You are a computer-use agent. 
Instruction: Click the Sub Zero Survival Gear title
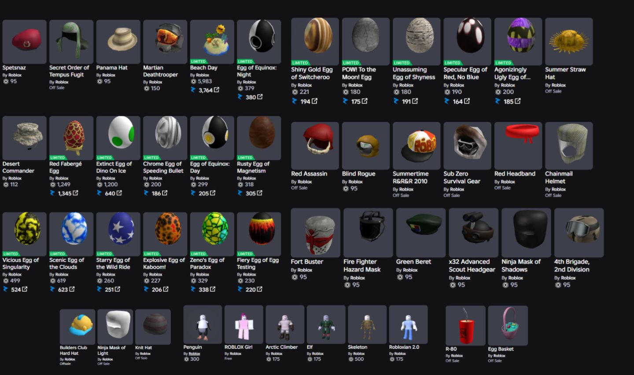pyautogui.click(x=462, y=177)
